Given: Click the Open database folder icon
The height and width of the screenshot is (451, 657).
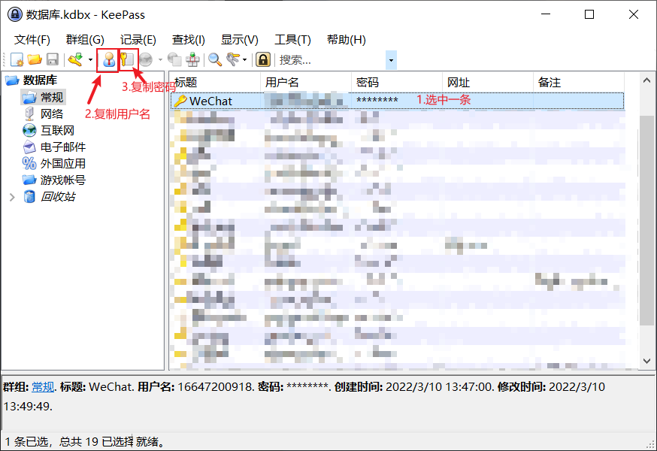Looking at the screenshot, I should coord(35,59).
